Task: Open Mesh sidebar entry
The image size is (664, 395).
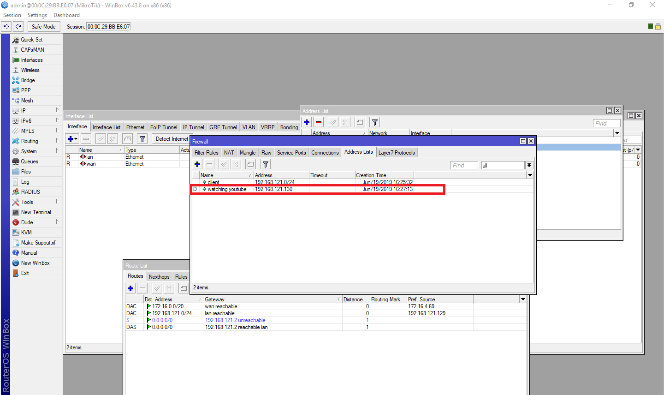Action: click(36, 101)
